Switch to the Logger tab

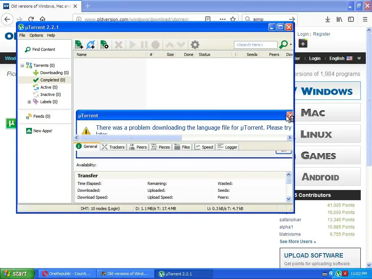coord(227,147)
